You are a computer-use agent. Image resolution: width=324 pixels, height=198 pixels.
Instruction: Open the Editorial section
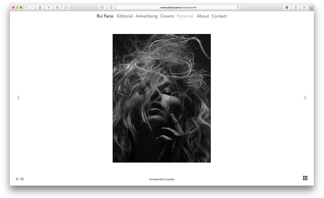click(125, 16)
